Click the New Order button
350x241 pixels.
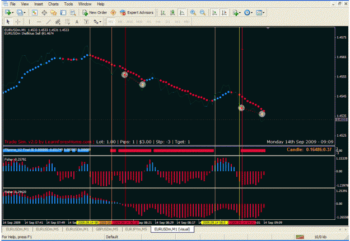point(95,13)
